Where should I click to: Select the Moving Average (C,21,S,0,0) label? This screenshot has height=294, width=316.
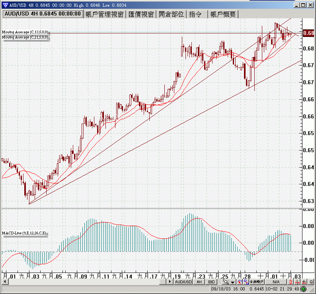point(25,37)
